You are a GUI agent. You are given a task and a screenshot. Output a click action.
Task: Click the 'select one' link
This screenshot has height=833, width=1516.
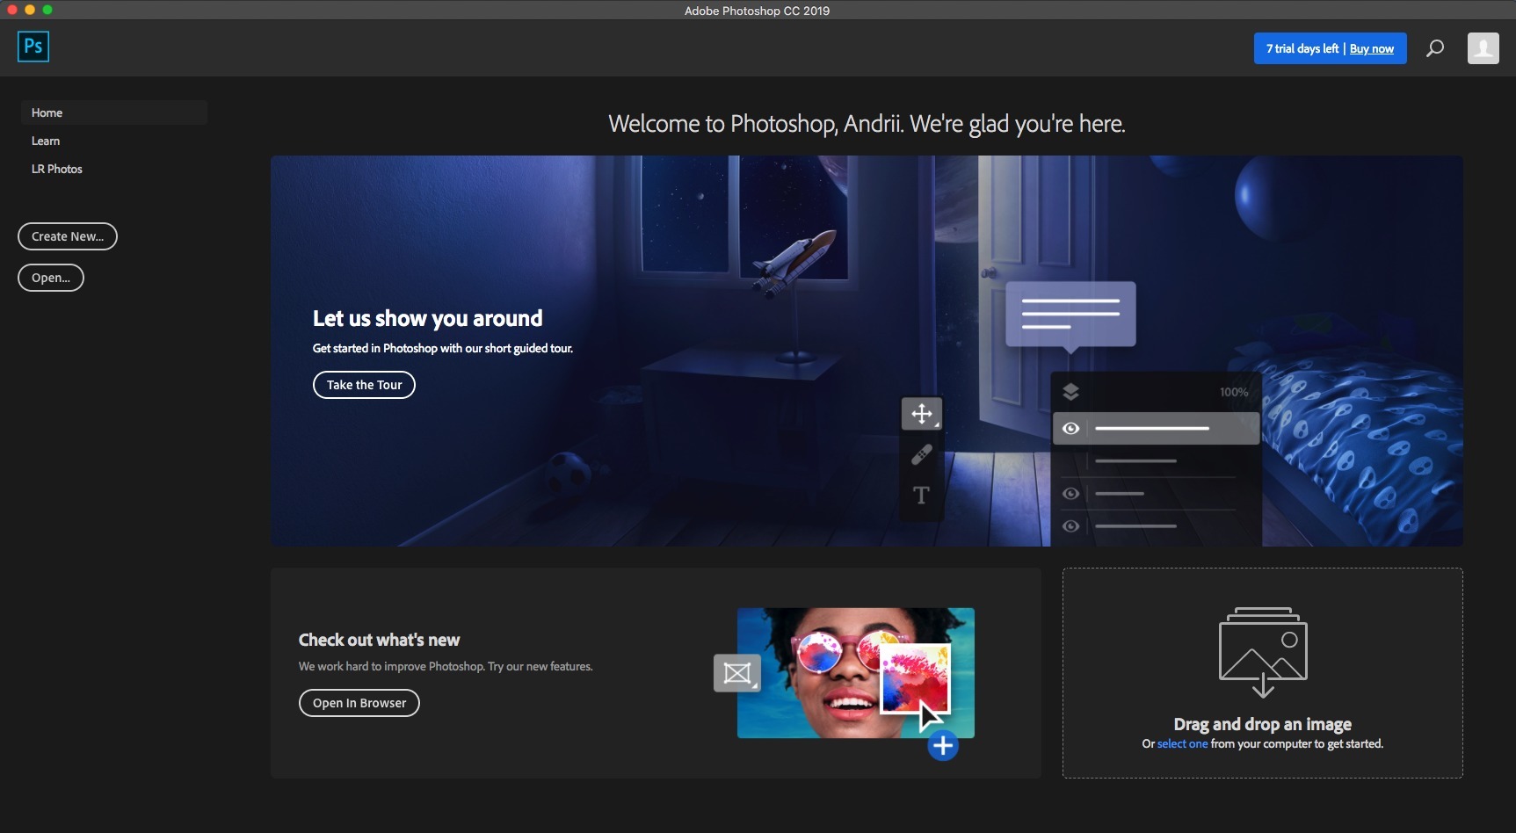point(1182,743)
